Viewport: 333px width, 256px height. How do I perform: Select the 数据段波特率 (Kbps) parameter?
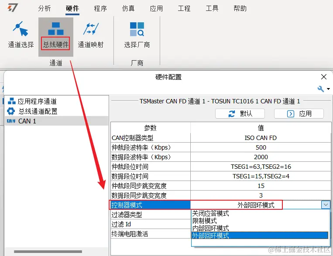click(151, 157)
